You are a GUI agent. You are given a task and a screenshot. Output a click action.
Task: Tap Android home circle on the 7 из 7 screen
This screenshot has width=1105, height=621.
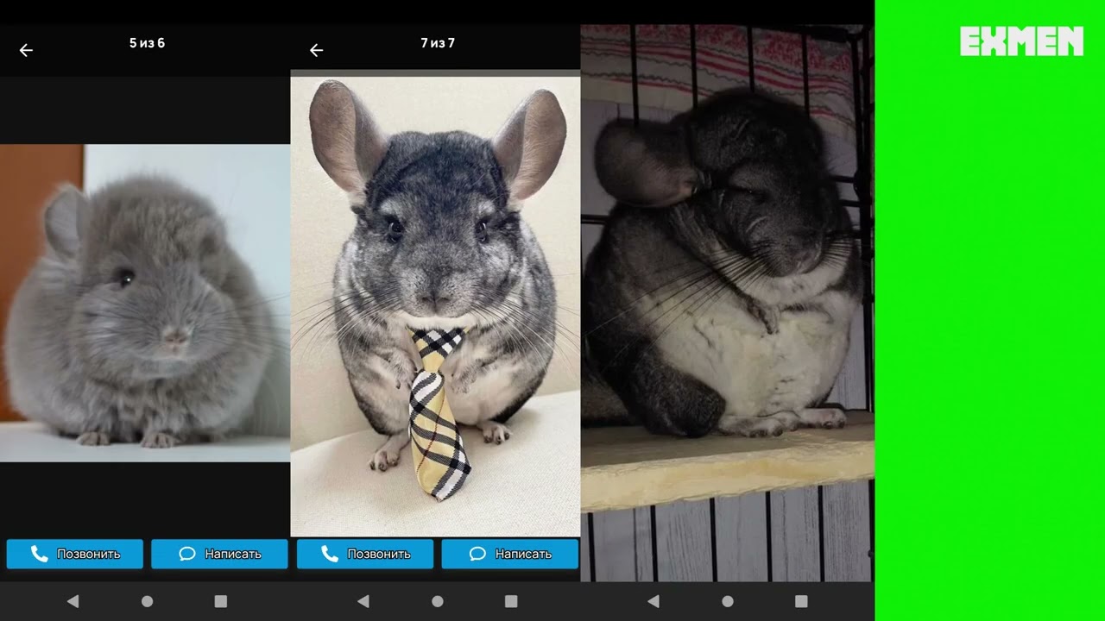coord(437,601)
